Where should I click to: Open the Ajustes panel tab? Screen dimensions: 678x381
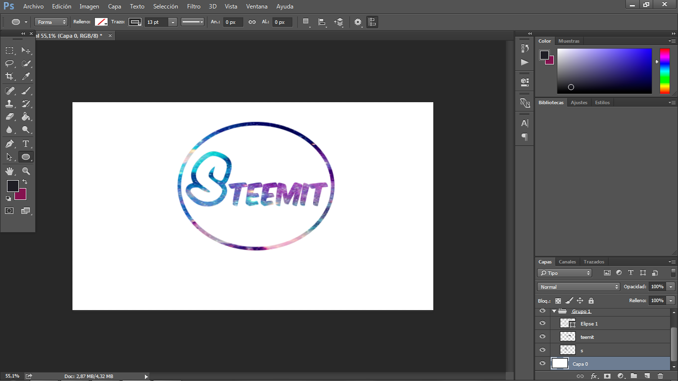pos(579,103)
